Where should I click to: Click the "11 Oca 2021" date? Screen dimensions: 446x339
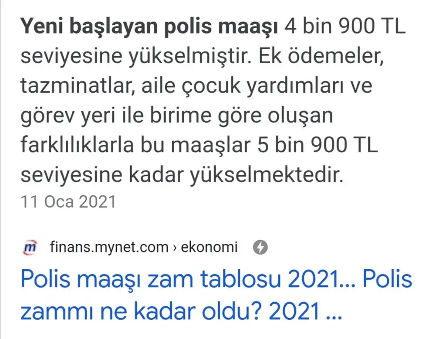pos(68,202)
